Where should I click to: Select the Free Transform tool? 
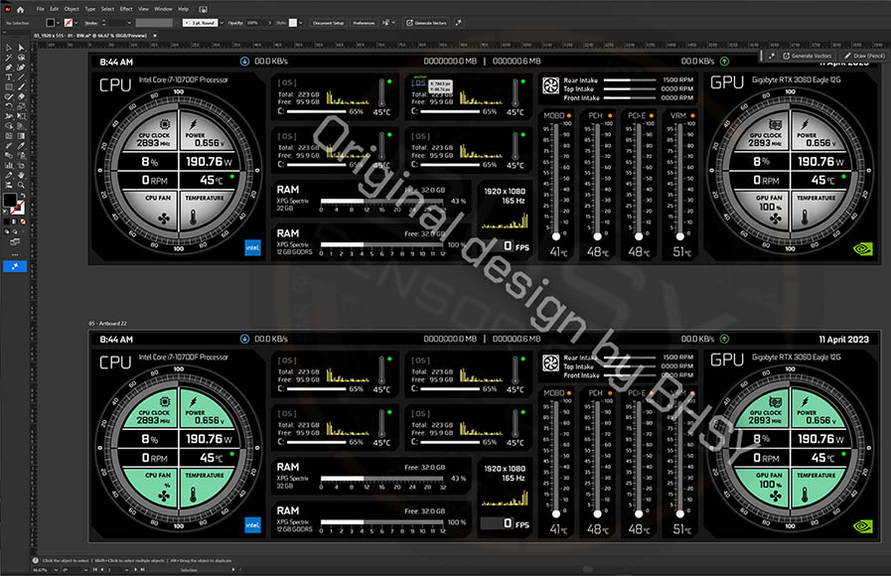(21, 115)
